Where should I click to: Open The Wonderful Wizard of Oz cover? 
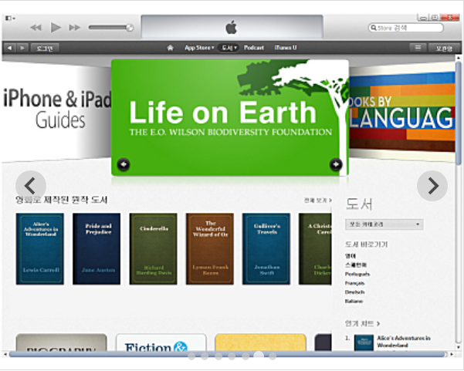point(210,249)
